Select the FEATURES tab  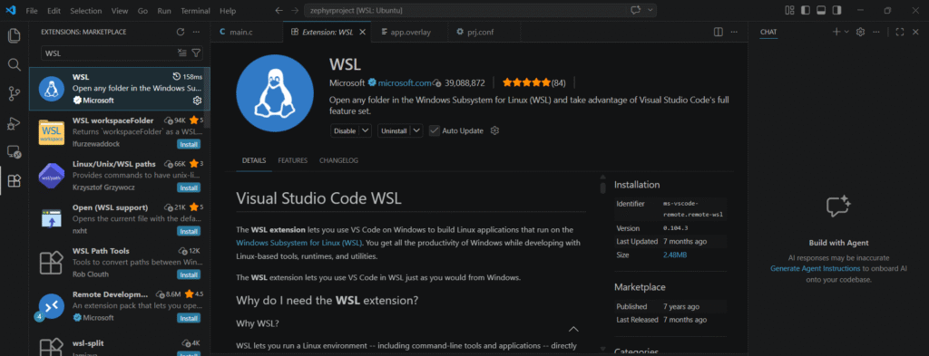pos(293,160)
